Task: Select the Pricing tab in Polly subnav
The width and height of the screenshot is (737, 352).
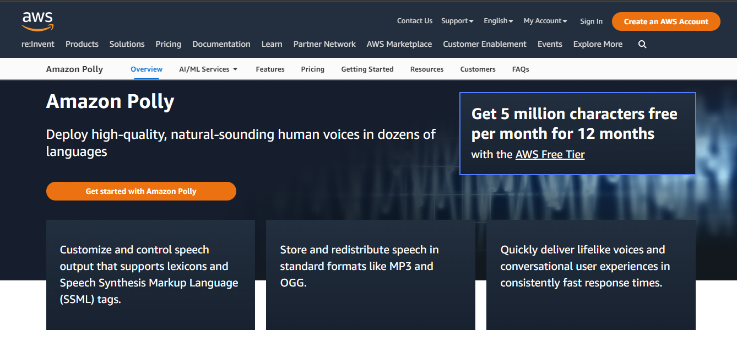Action: 312,69
